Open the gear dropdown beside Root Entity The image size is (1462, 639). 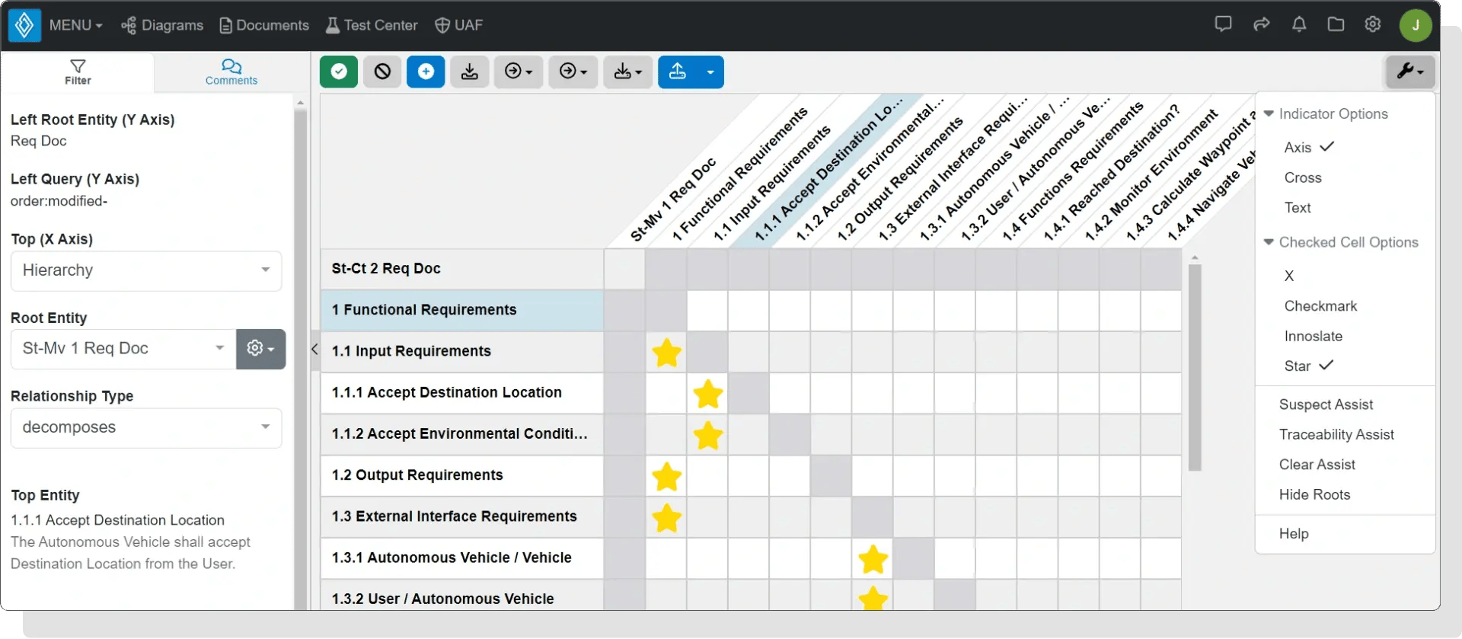tap(261, 349)
